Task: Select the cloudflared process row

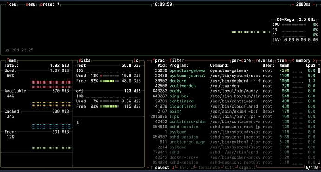Action: point(233,106)
